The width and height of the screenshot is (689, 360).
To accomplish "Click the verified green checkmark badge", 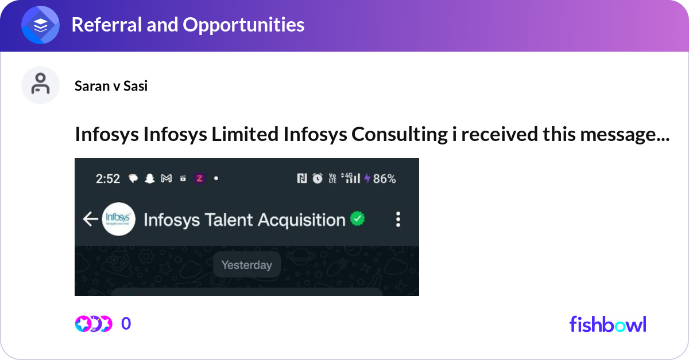I will 357,218.
